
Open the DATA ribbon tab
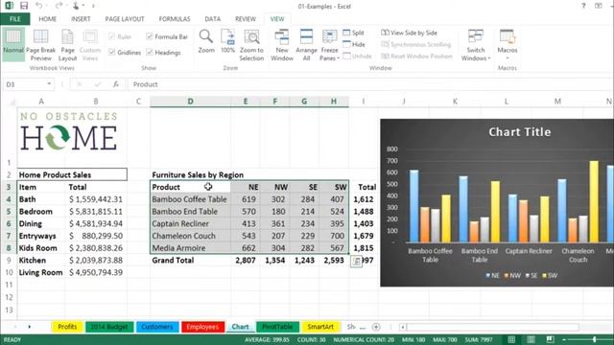[x=212, y=19]
